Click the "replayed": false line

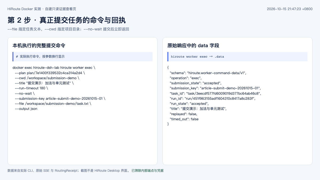coord(183,114)
